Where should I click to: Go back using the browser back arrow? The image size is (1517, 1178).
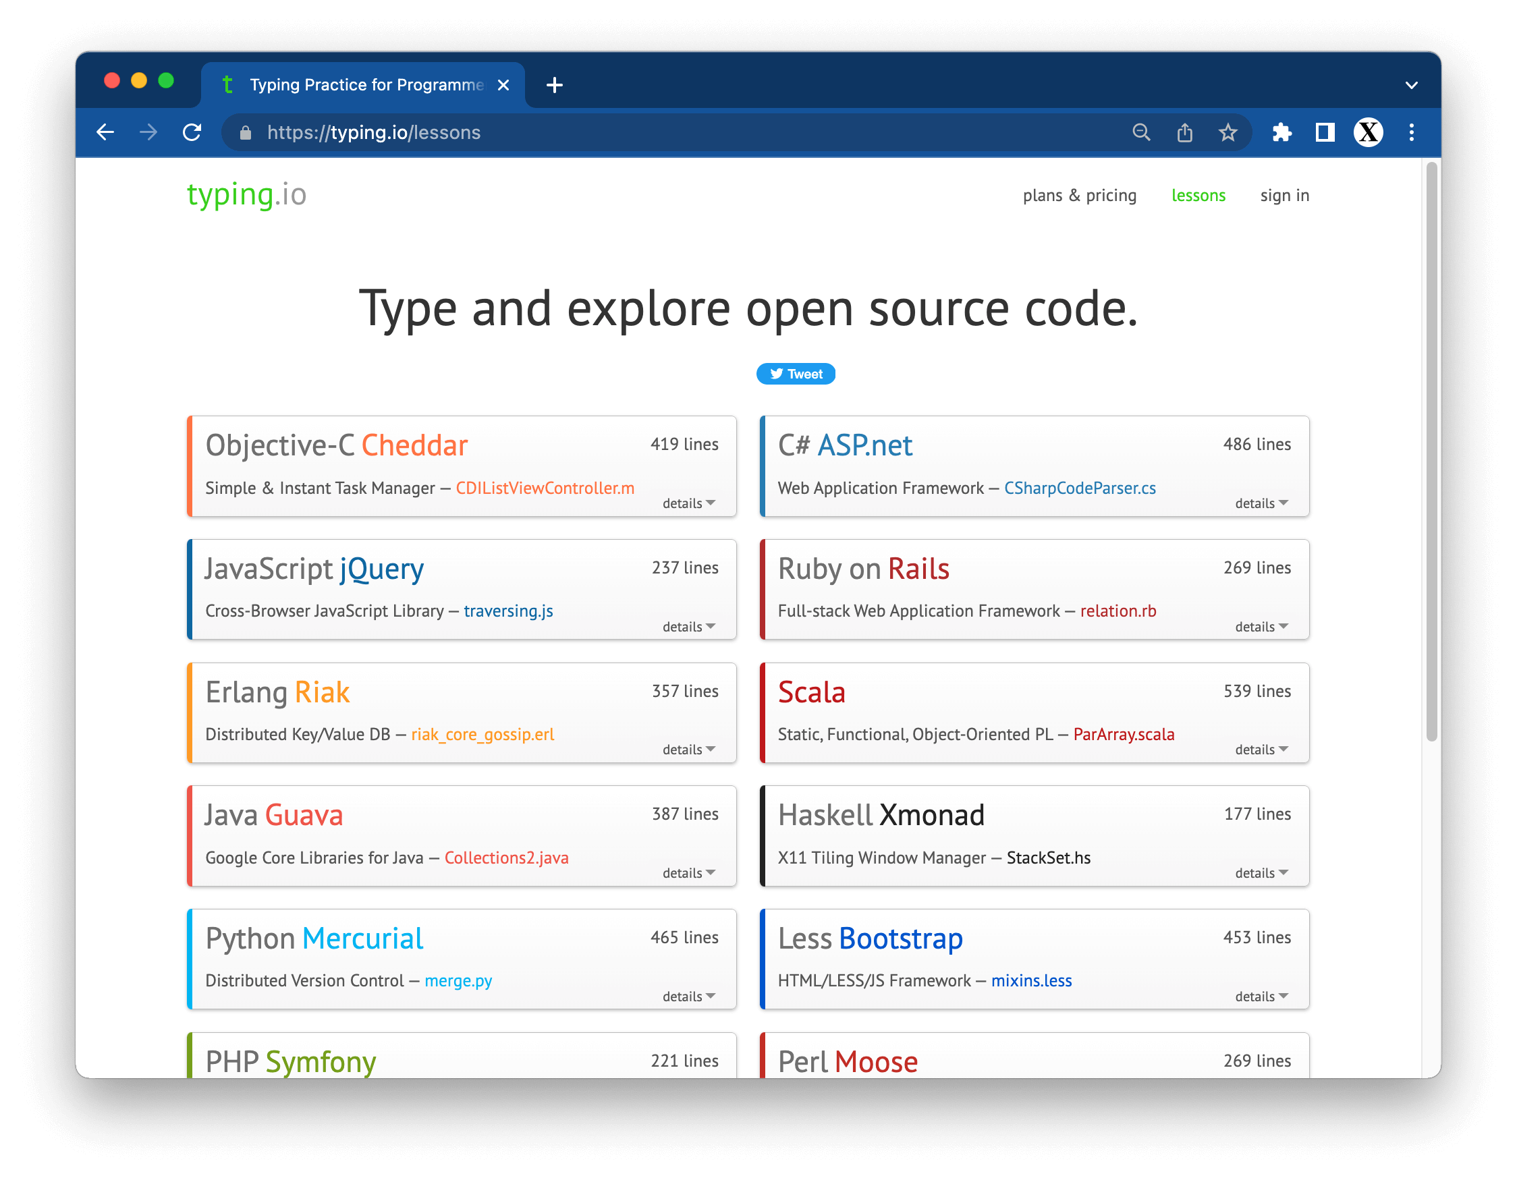click(105, 132)
